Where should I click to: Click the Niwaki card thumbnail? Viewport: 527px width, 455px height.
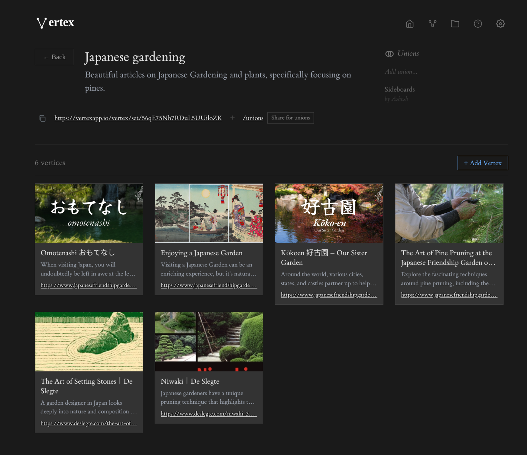coord(209,342)
